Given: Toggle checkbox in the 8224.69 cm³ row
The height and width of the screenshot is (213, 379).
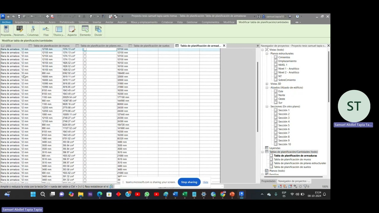Looking at the screenshot, I should click(85, 125).
